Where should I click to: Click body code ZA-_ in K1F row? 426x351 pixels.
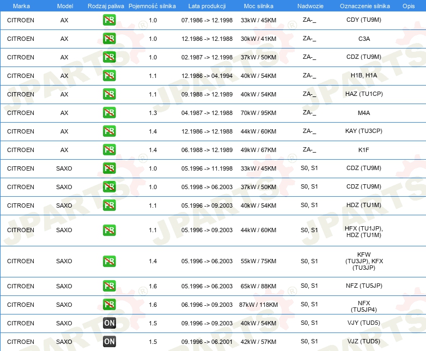(x=309, y=149)
